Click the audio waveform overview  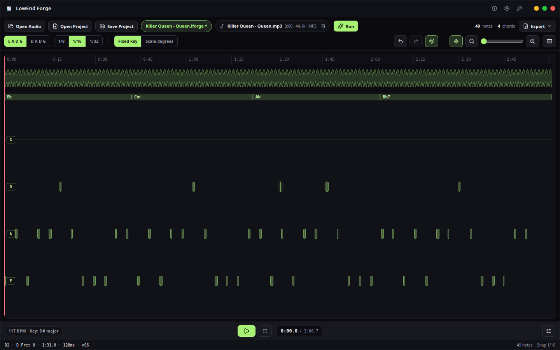tap(278, 78)
